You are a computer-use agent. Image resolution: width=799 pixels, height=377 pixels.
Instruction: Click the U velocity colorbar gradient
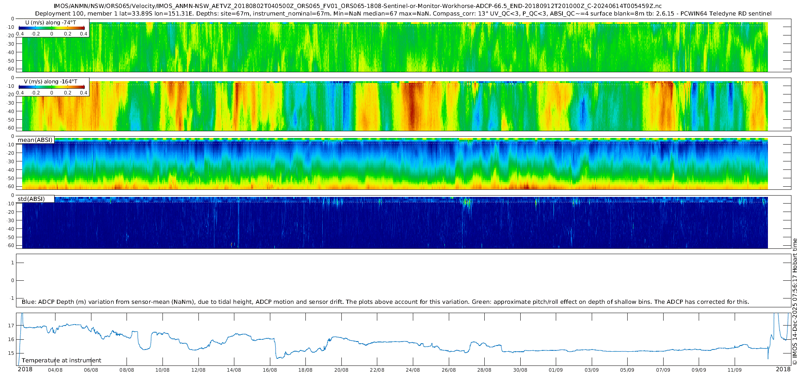(51, 28)
